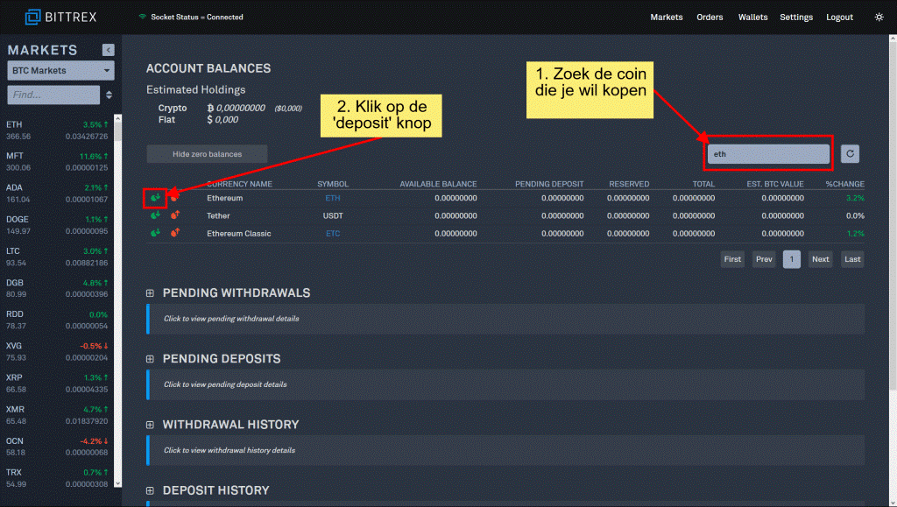Viewport: 897px width, 507px height.
Task: Go to the First page
Action: (732, 259)
